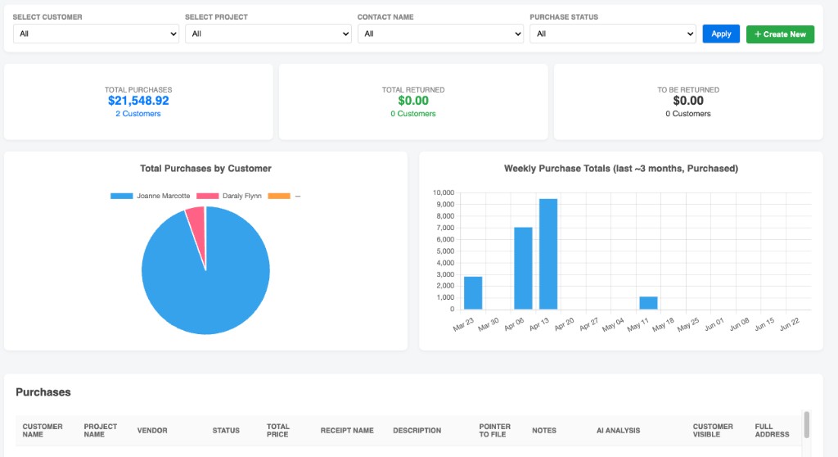Screen dimensions: 838x457
Task: Toggle Joanne Marcotte blue legend swatch
Action: click(121, 196)
